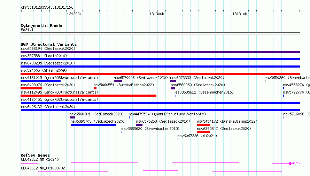
Task: Open the nsv6573333 (Sedlazeck2020) label
Action: click(197, 78)
